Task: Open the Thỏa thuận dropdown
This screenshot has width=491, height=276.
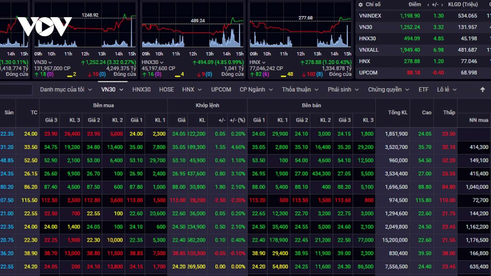Action: click(x=300, y=90)
